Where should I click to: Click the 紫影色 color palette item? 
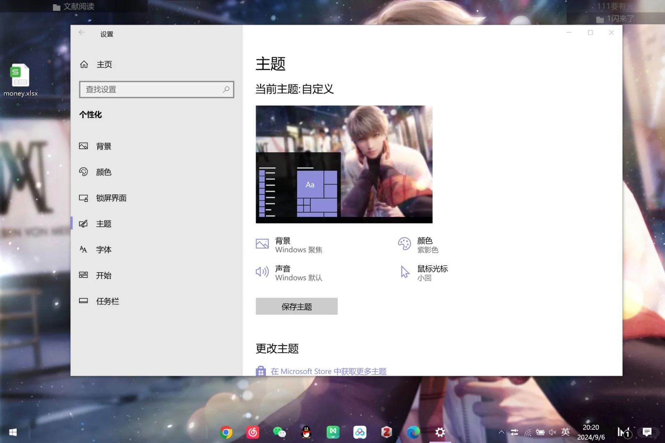[x=428, y=249]
